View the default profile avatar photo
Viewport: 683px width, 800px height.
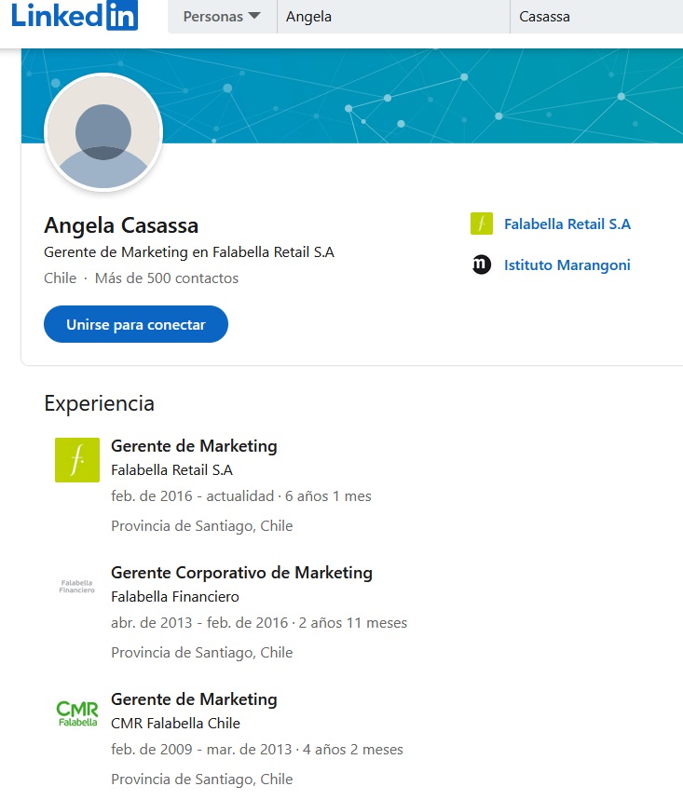(x=103, y=132)
